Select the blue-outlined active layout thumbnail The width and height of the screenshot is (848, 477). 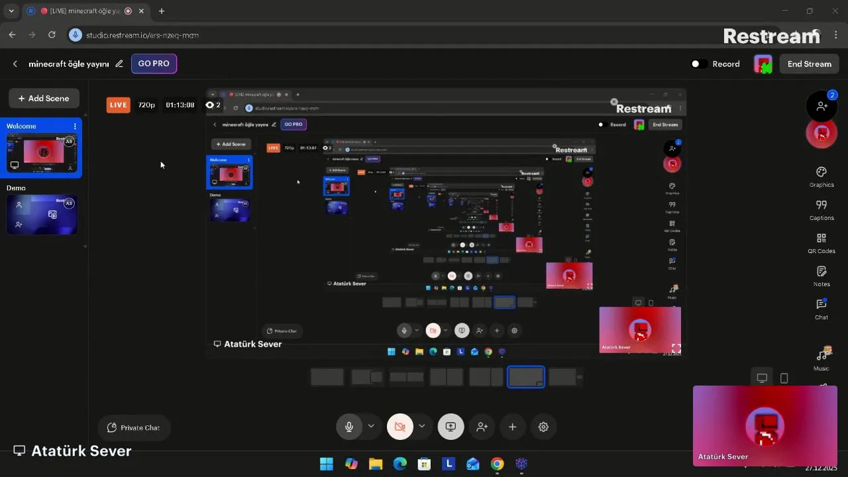[526, 377]
